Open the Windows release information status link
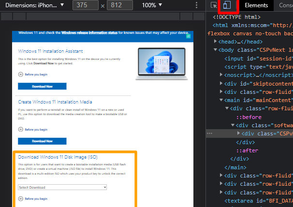The height and width of the screenshot is (207, 293). point(89,33)
